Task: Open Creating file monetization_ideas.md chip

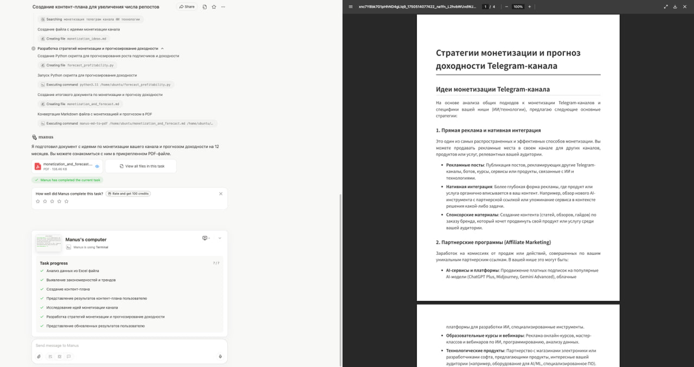Action: [x=73, y=39]
